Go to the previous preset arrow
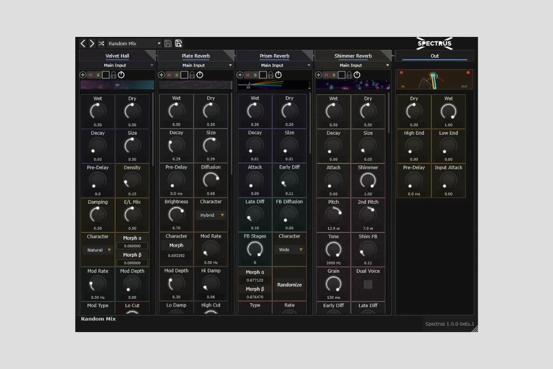The image size is (553, 369). [83, 44]
